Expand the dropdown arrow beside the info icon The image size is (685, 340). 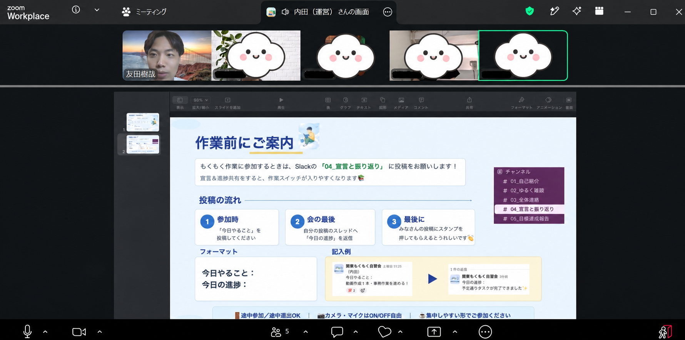97,10
